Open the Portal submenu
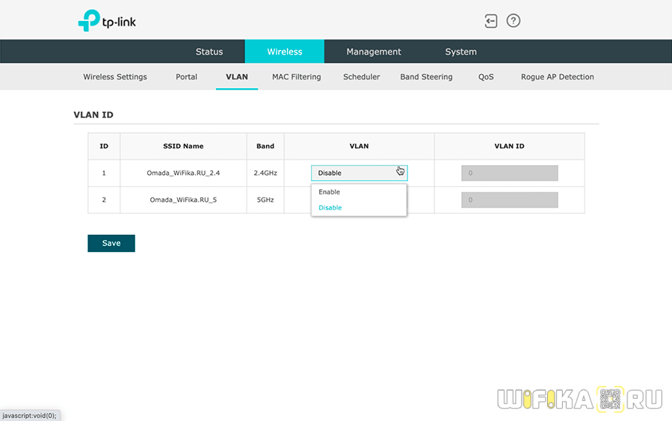The image size is (672, 421). pyautogui.click(x=186, y=77)
